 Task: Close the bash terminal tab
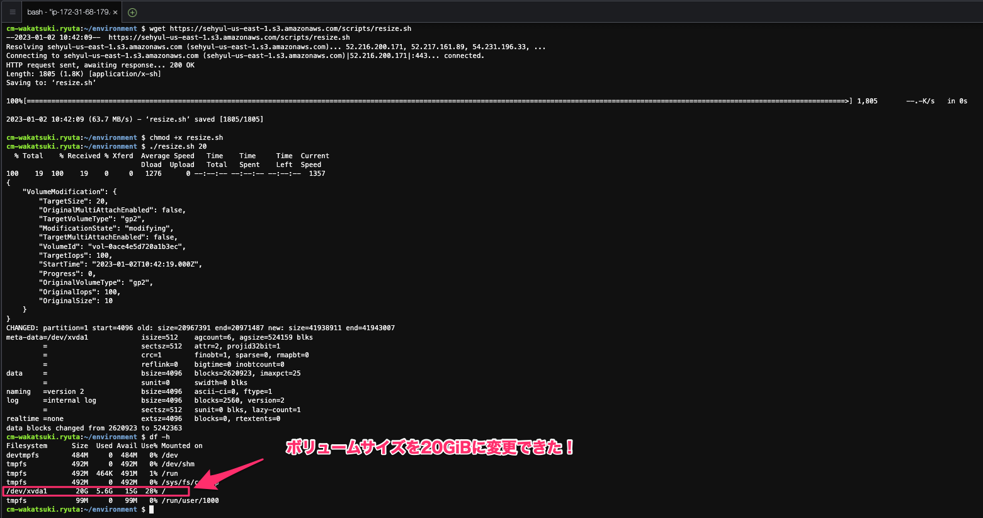pyautogui.click(x=115, y=12)
